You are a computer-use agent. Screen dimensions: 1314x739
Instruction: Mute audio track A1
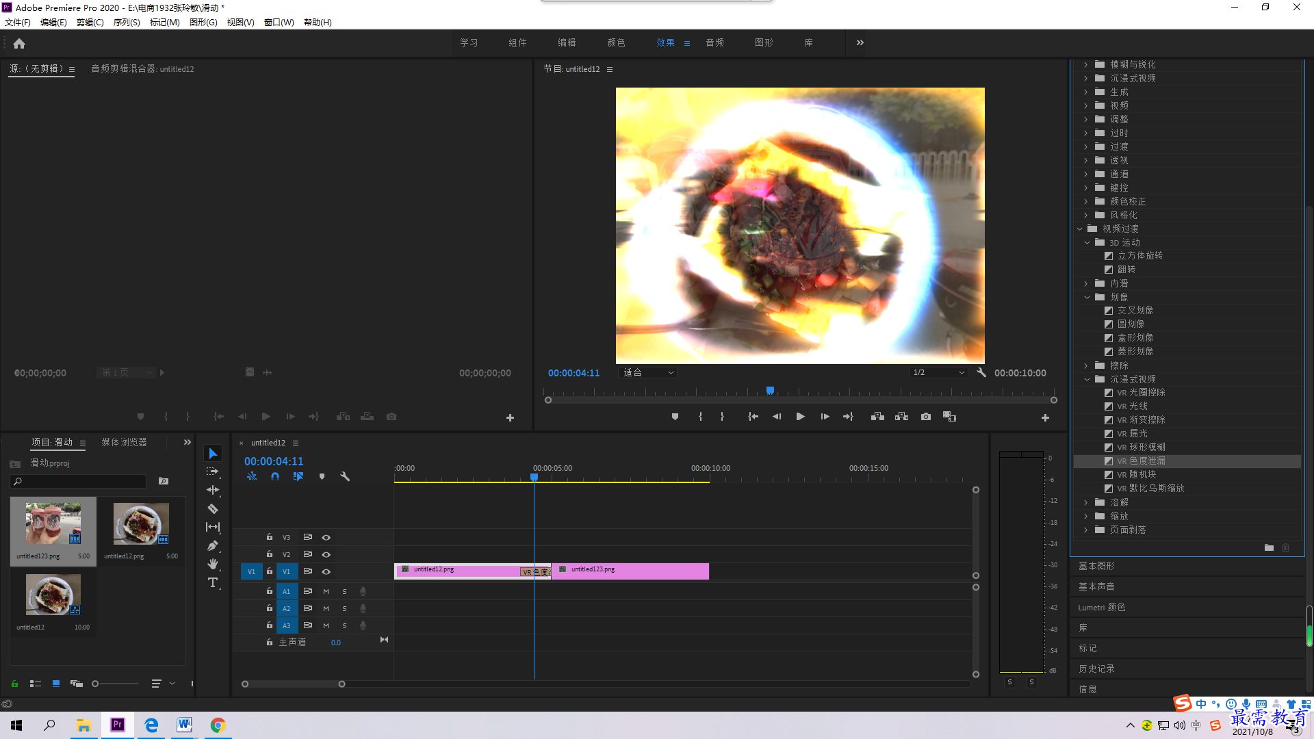point(326,591)
